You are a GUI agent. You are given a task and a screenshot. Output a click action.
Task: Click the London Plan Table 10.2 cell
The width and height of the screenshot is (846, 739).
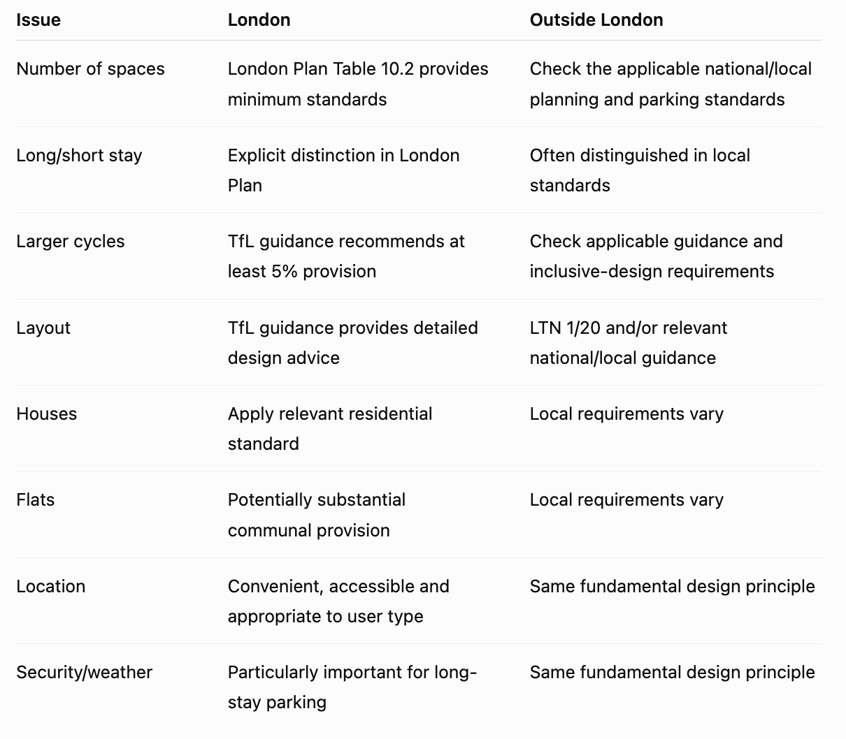358,84
